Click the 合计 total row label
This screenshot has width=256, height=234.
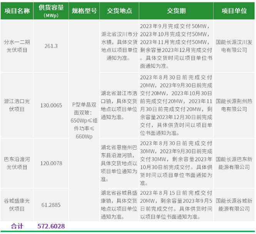pyautogui.click(x=17, y=226)
